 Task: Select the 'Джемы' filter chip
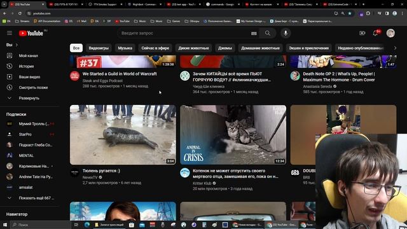[224, 48]
